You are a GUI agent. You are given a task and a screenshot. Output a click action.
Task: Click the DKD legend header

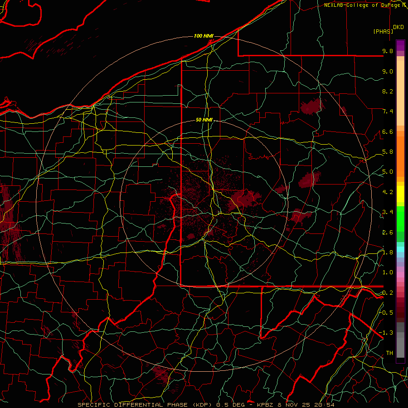[398, 27]
